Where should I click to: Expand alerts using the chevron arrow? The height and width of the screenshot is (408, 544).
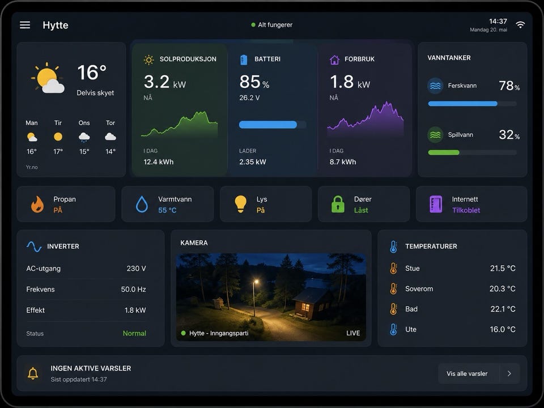coord(509,373)
